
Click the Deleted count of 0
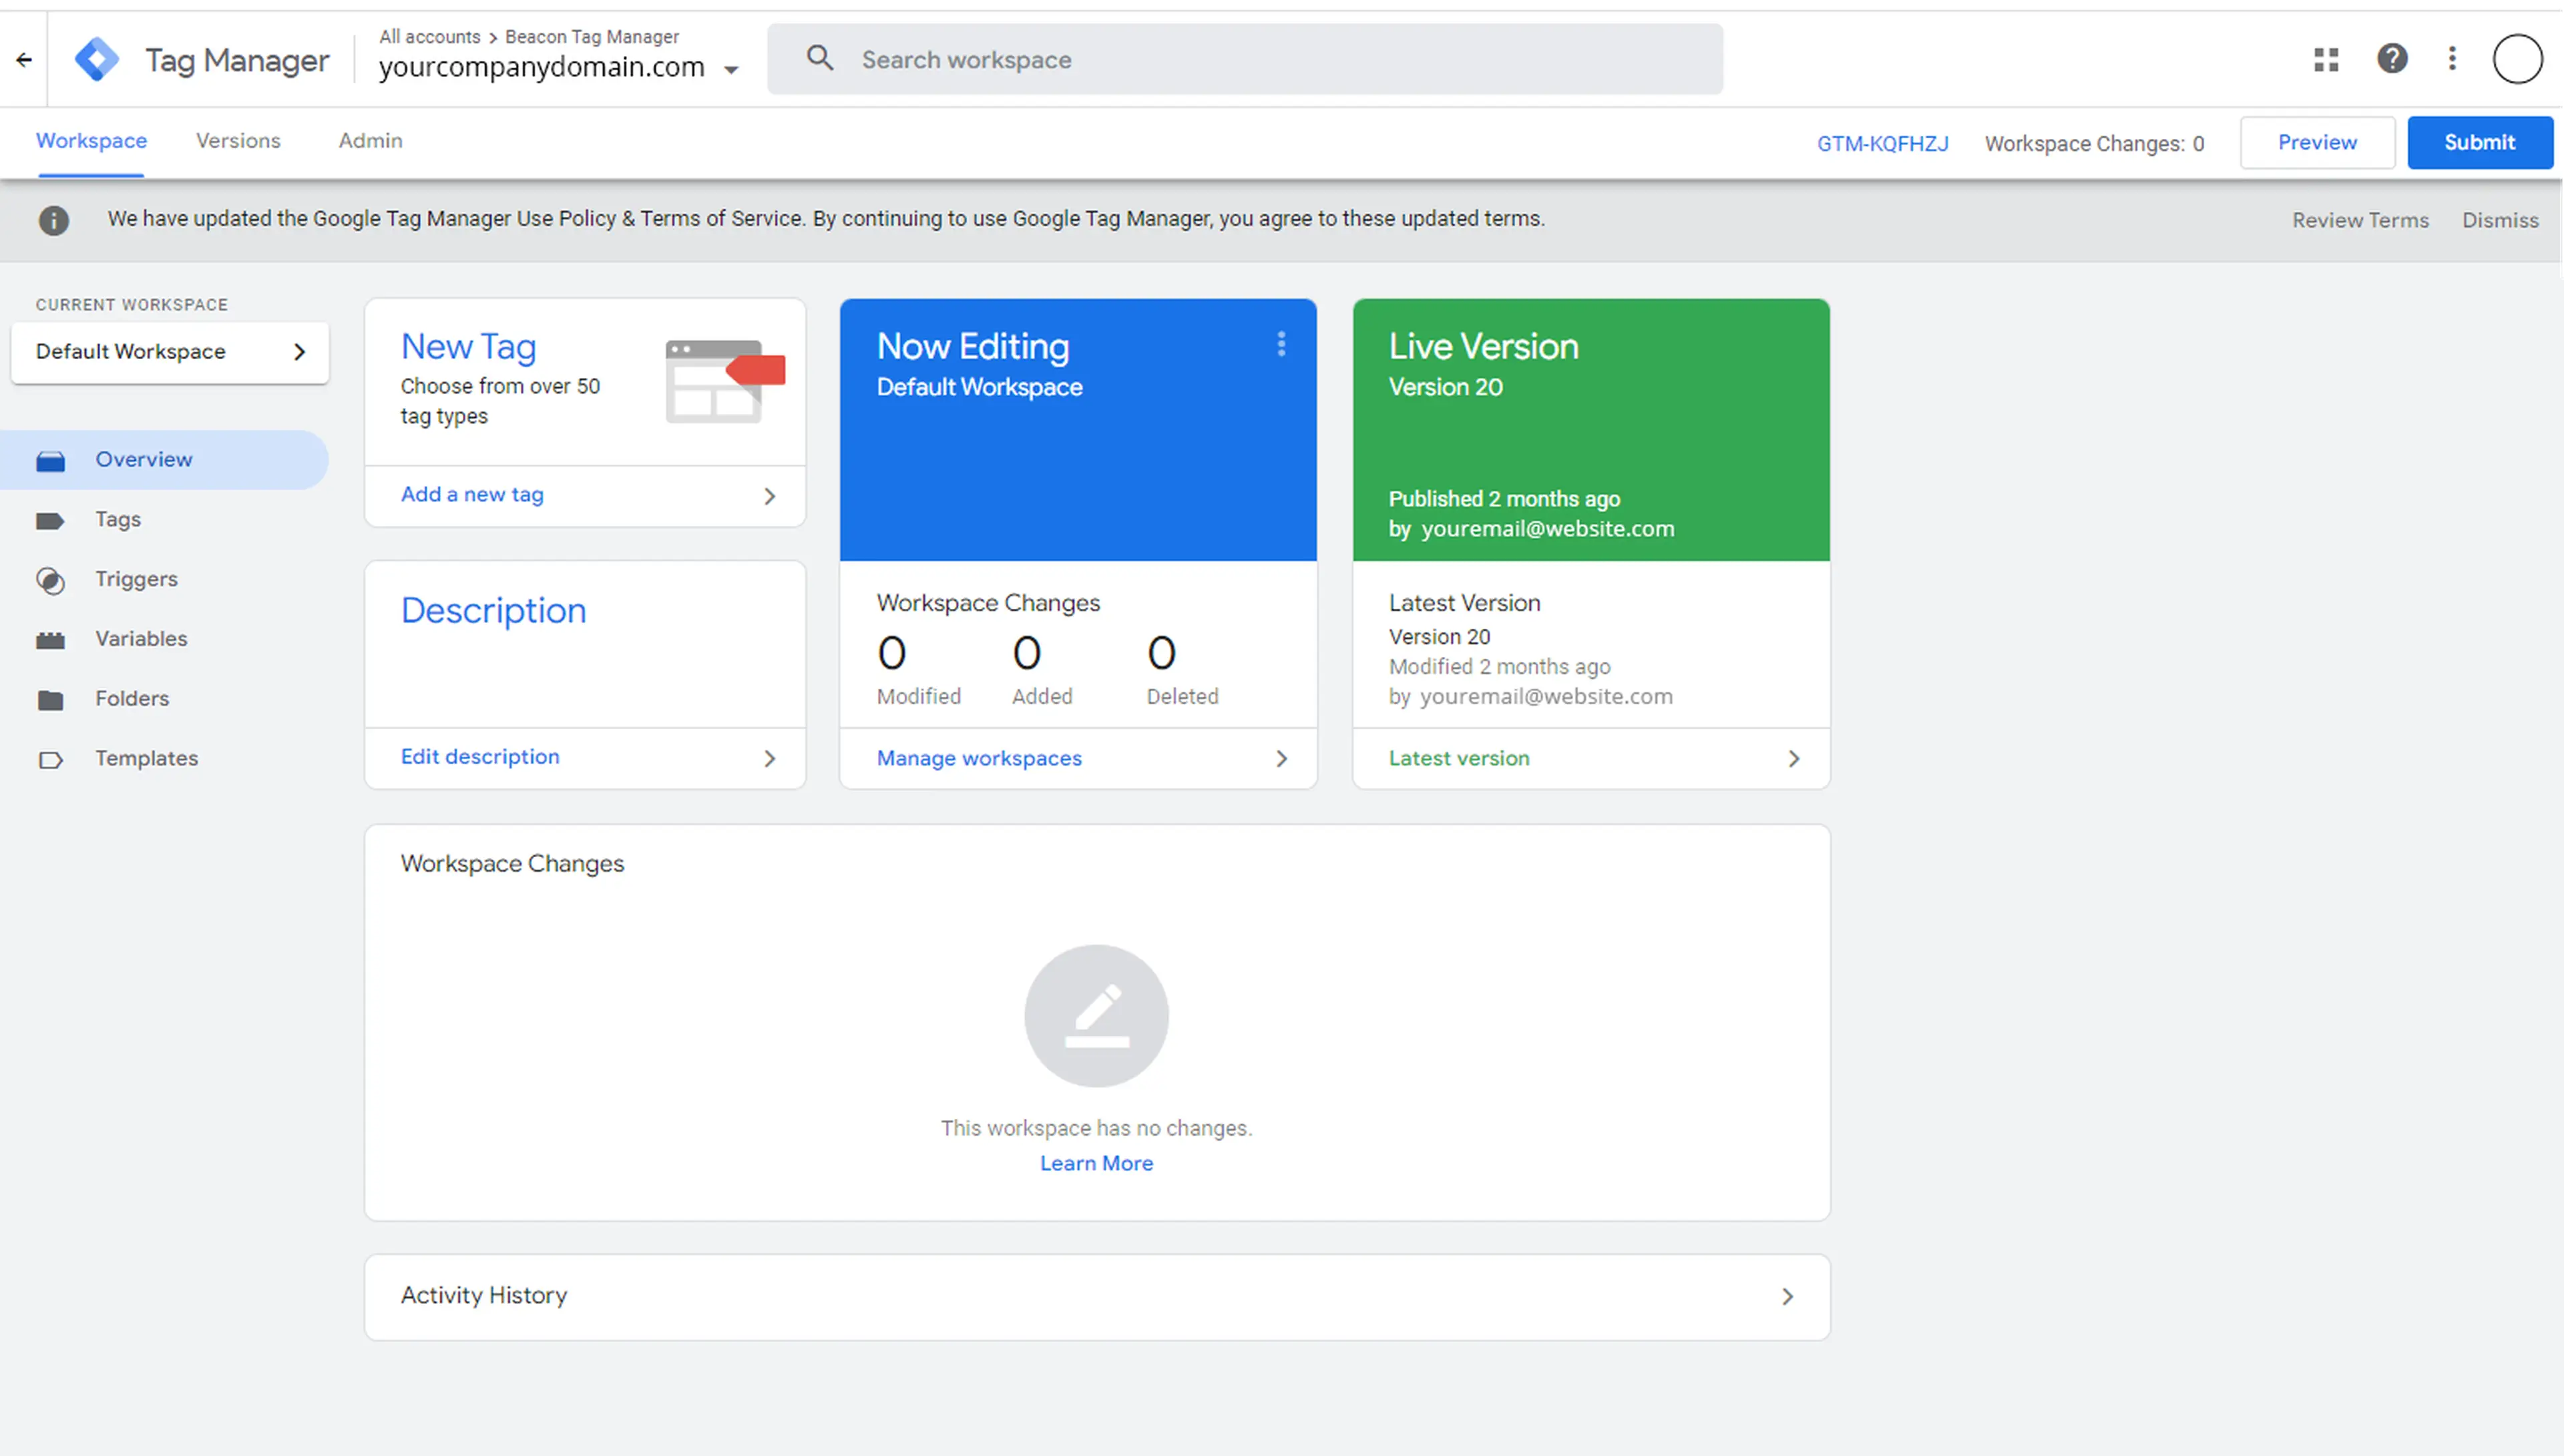point(1161,654)
